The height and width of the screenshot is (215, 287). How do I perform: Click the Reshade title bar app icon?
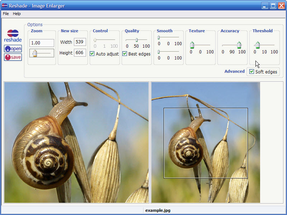[5, 5]
